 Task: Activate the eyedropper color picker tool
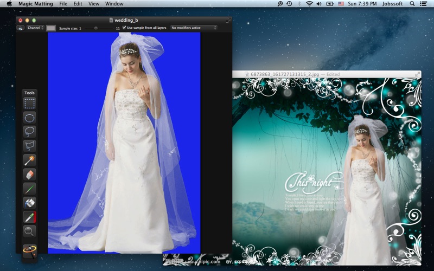(x=29, y=217)
